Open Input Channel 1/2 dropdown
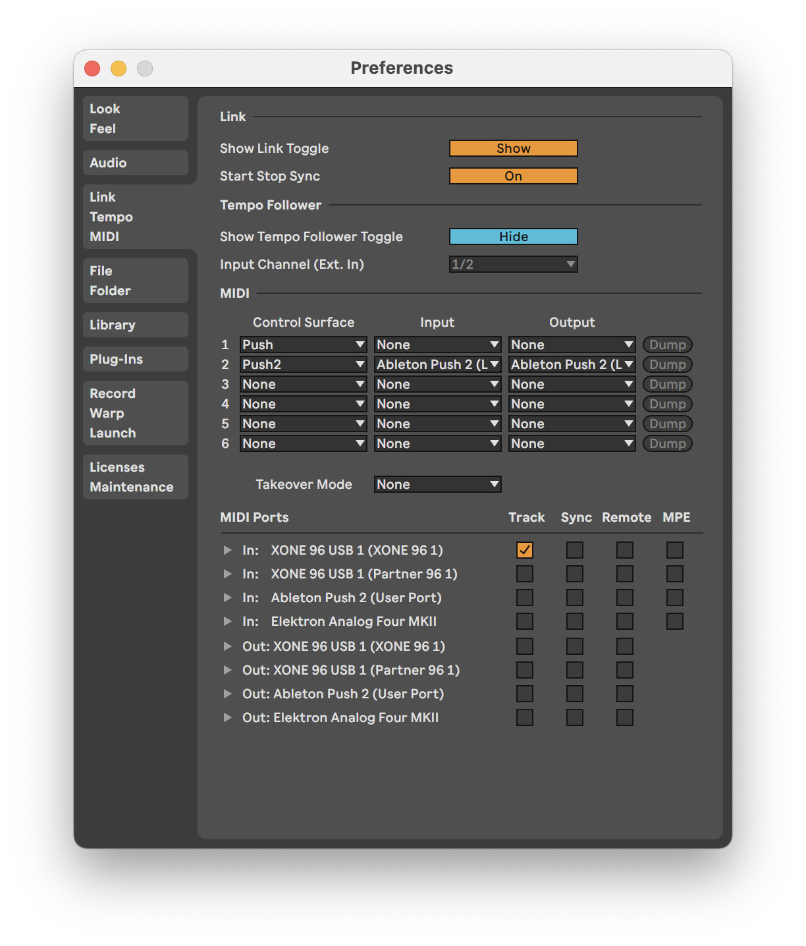This screenshot has height=946, width=806. tap(514, 264)
